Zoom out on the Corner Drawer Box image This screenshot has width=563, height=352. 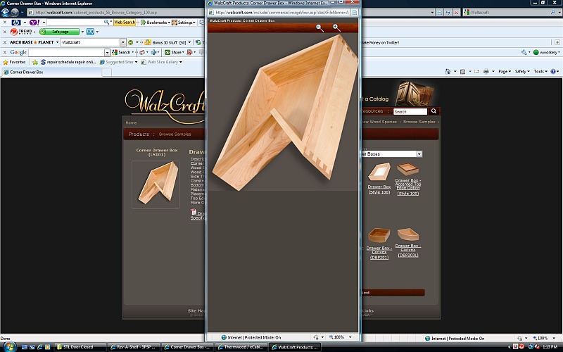[320, 28]
